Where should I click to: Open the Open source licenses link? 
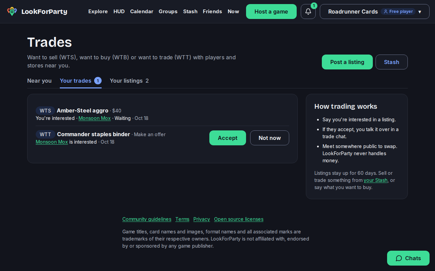tap(239, 219)
